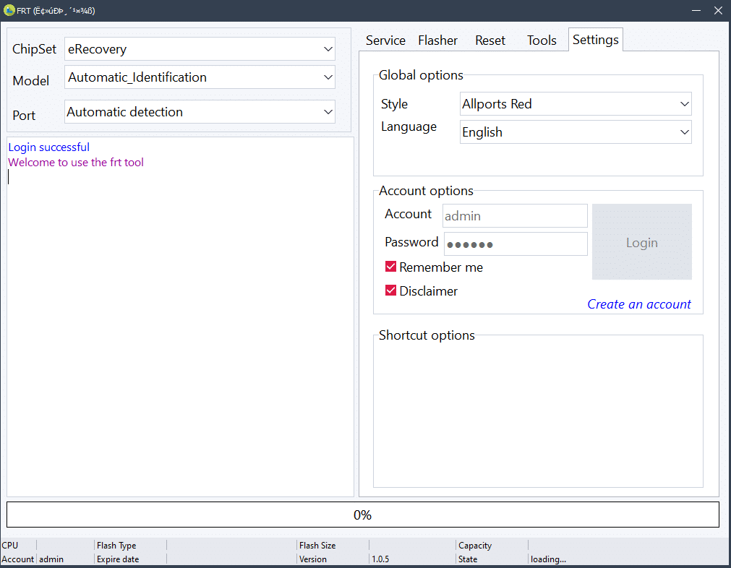The height and width of the screenshot is (568, 731).
Task: Switch to the Flasher tab
Action: coord(437,40)
